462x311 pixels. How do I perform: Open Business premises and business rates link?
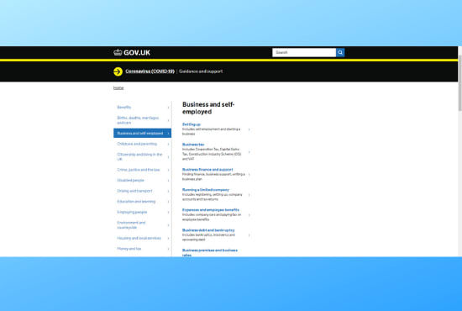click(x=210, y=252)
